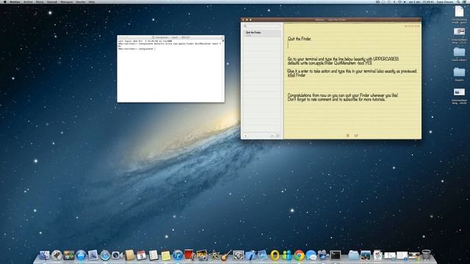Open Finder from the Dock
This screenshot has height=264, width=470.
44,255
